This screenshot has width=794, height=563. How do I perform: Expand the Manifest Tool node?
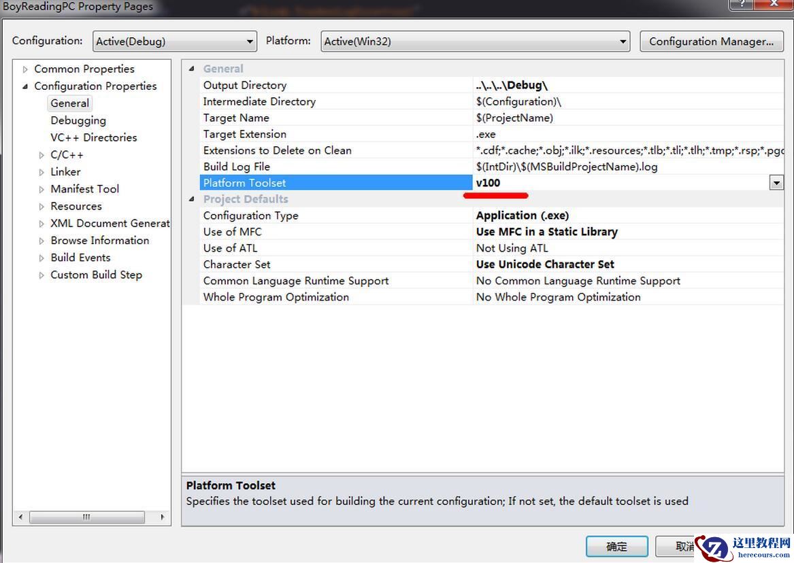[42, 190]
